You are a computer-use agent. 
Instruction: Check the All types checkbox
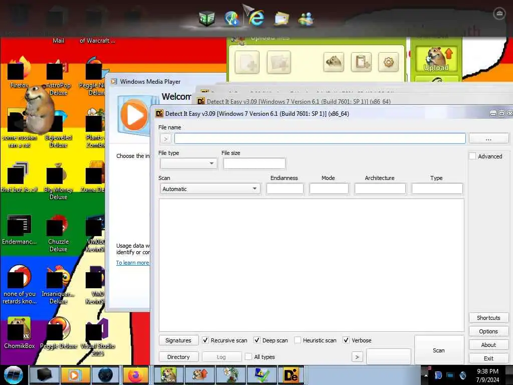click(x=248, y=356)
